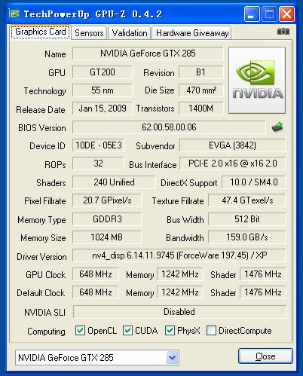Switch to the Sensors tab

[89, 33]
